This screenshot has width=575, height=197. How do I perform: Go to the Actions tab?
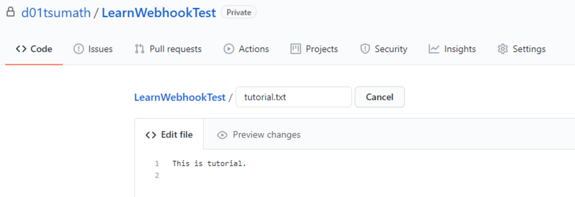pos(246,49)
